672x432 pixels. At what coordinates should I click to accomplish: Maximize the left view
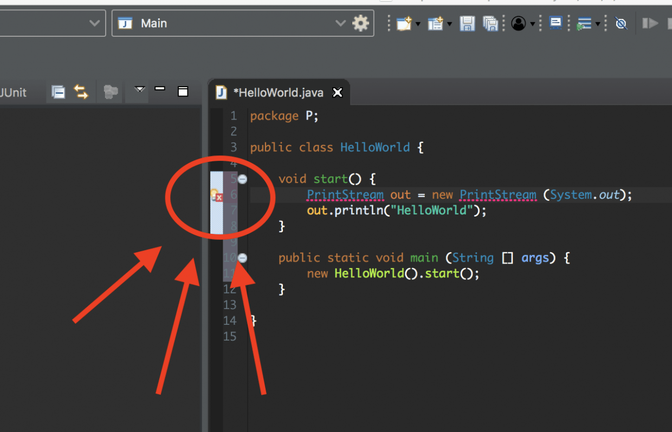tap(182, 91)
